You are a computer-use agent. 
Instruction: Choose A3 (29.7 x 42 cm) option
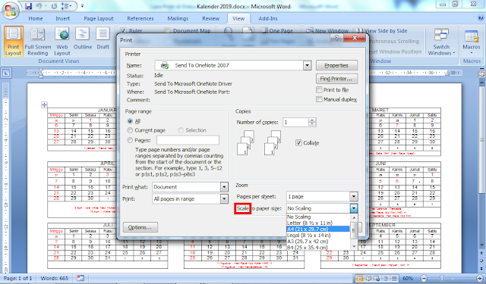318,242
